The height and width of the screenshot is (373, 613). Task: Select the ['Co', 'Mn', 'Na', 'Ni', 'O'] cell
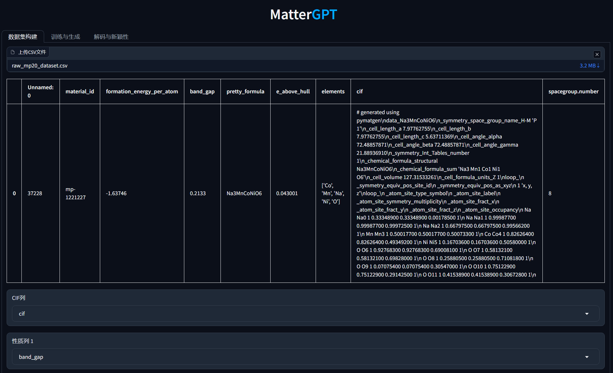point(333,193)
